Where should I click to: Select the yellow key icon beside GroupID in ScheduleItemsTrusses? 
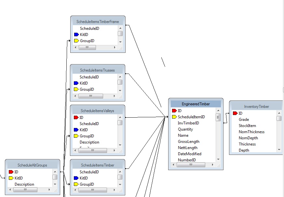76,89
